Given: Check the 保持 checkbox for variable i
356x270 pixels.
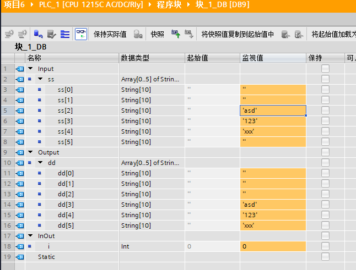Looking at the screenshot, I should coord(325,246).
